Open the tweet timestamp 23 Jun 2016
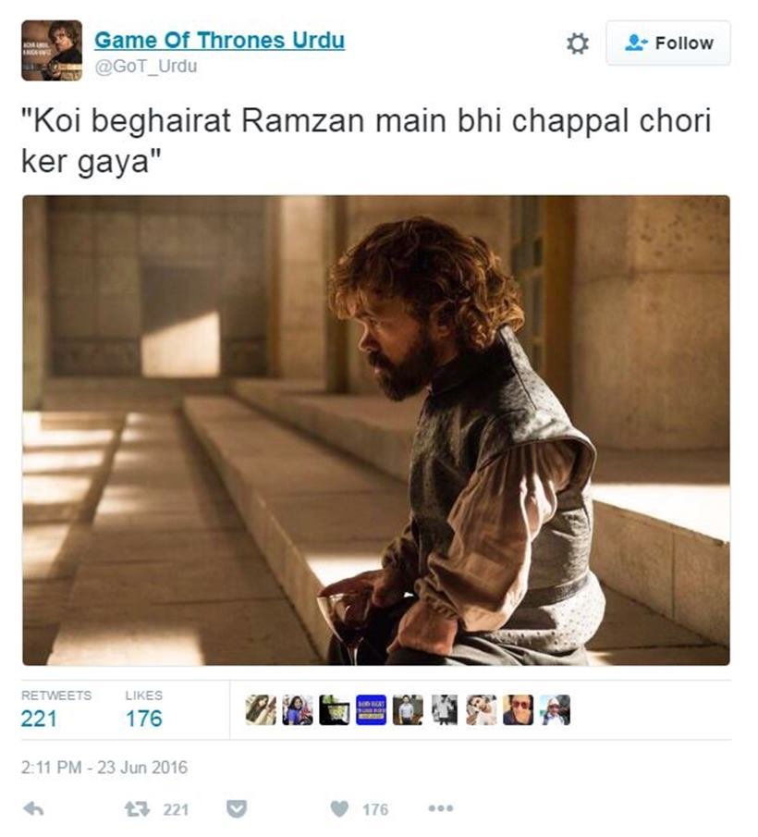 click(104, 768)
